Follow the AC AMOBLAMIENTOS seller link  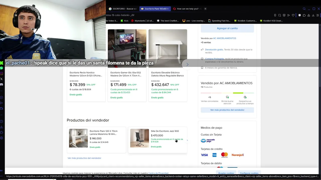pyautogui.click(x=224, y=38)
